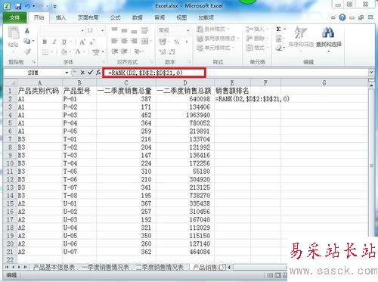Click Increase Decimal icon
The image size is (378, 282).
tap(163, 52)
